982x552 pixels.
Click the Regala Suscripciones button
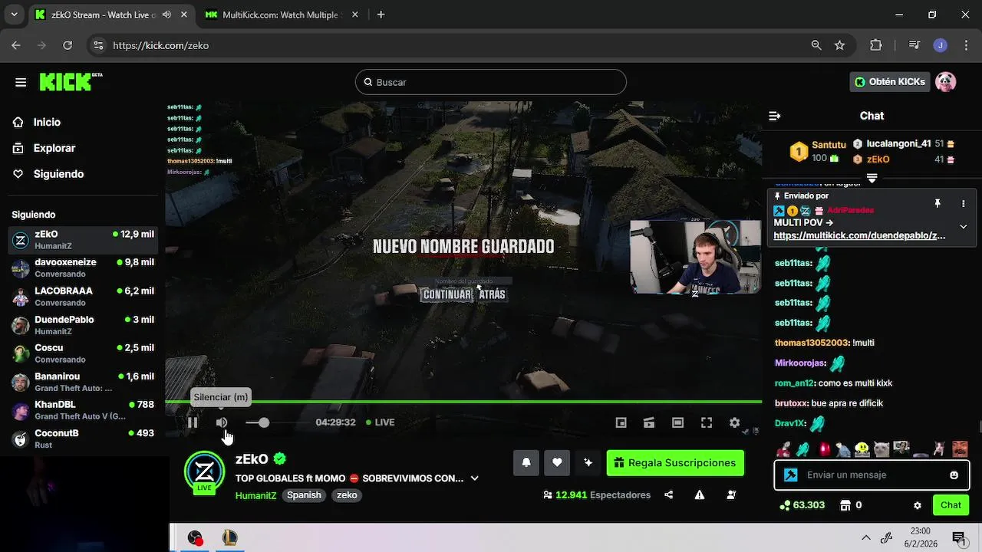(x=675, y=462)
